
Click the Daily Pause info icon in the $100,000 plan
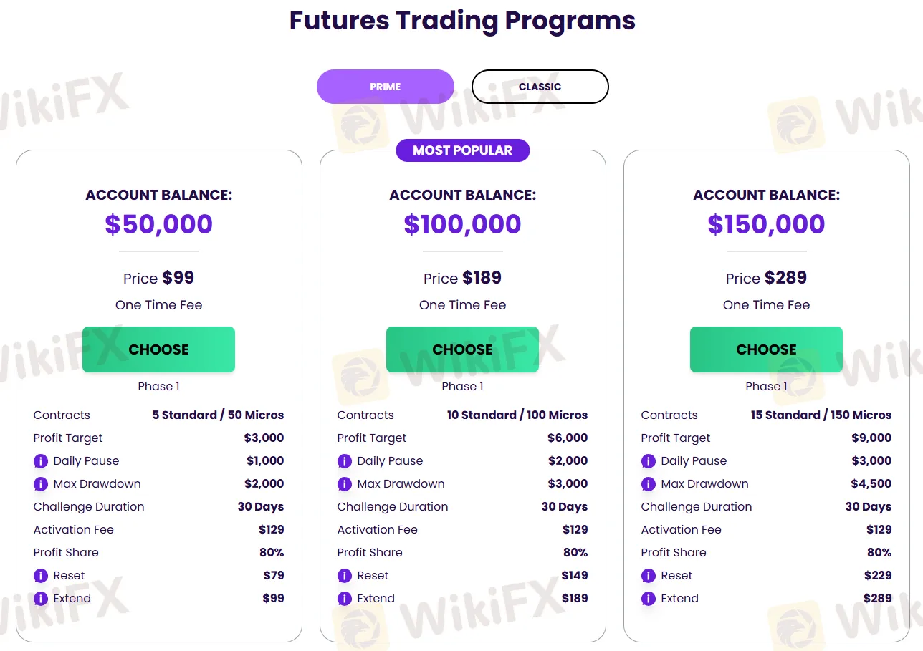click(x=345, y=461)
